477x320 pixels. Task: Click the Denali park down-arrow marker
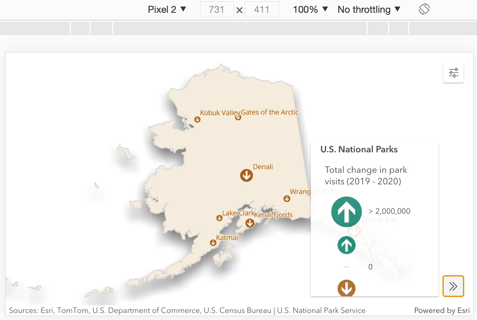coord(246,175)
